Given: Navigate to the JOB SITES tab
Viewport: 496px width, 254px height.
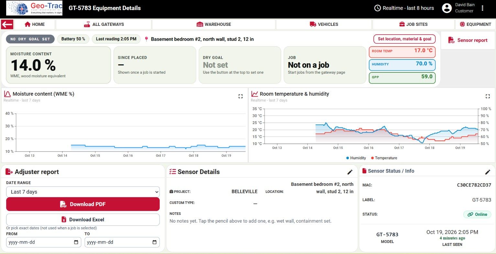Looking at the screenshot, I should (x=413, y=24).
